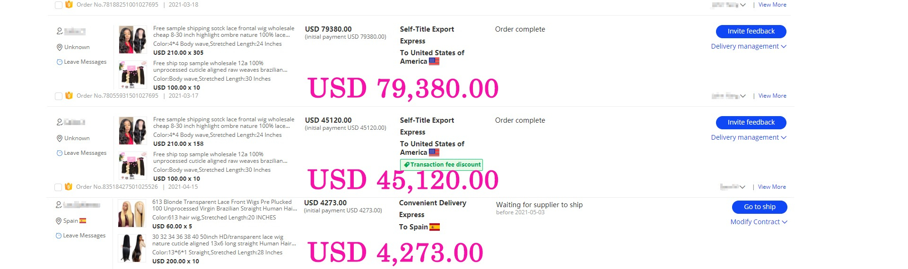The height and width of the screenshot is (269, 908).
Task: Check the box for order 83518427501025526
Action: tap(58, 187)
